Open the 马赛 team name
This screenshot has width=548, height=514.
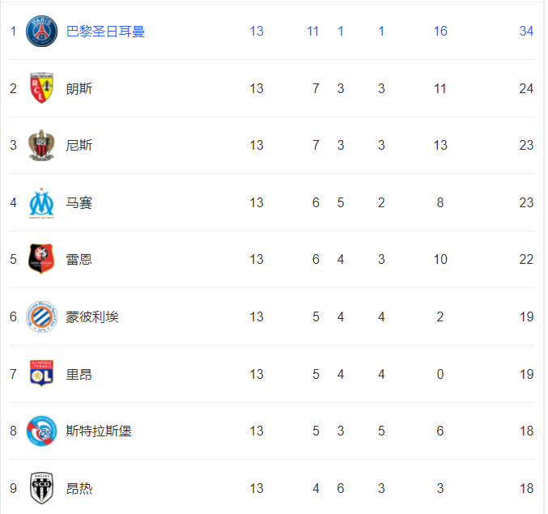point(79,202)
